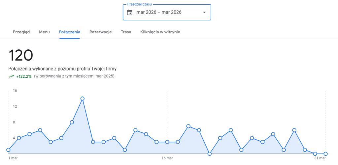Open the Trasa tab
The width and height of the screenshot is (338, 165).
[126, 32]
